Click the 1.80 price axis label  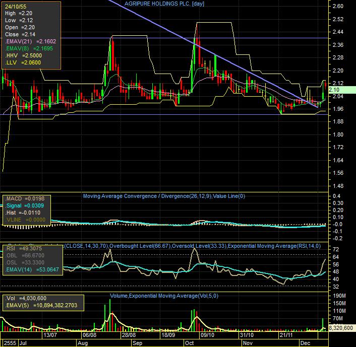[x=338, y=134]
